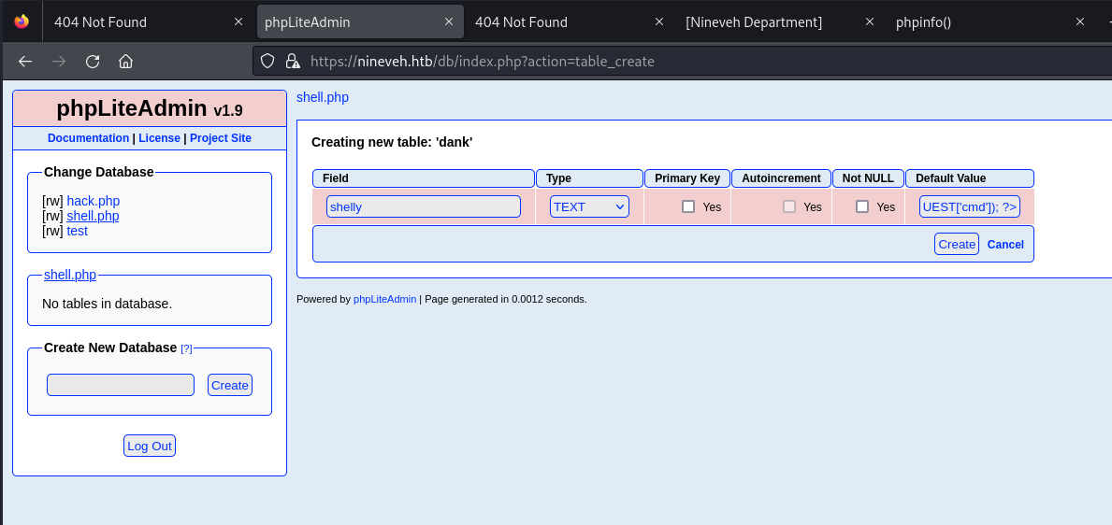Enable the Primary Key checkbox
Viewport: 1112px width, 525px height.
(x=688, y=206)
